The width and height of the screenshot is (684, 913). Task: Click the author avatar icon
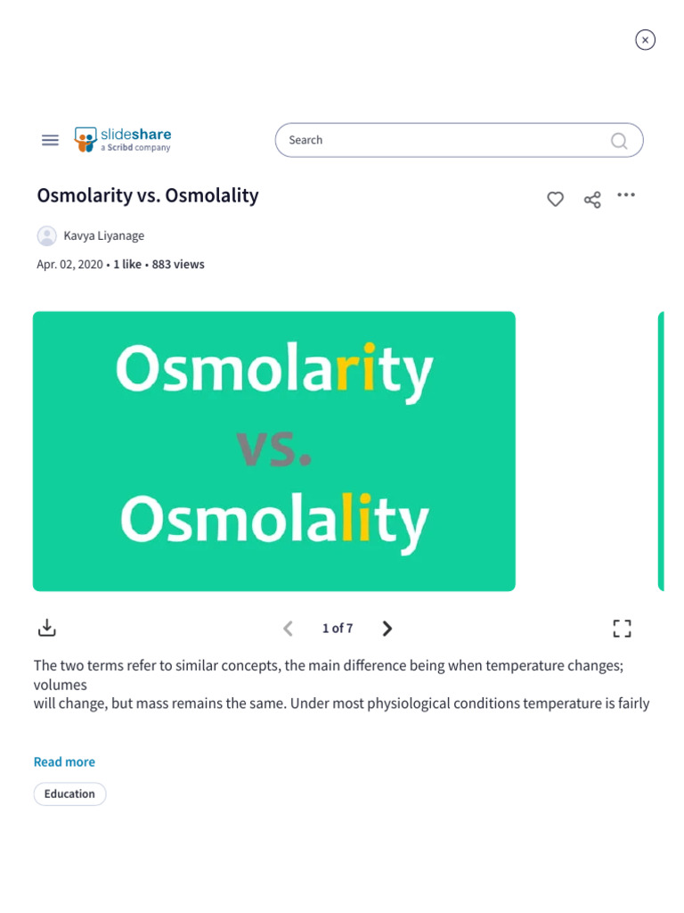pyautogui.click(x=46, y=236)
